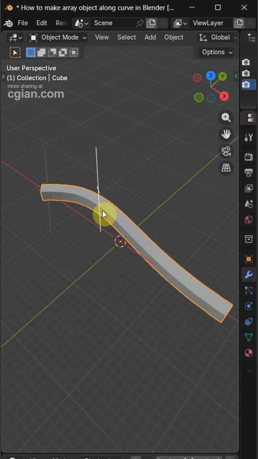Snap view to negative Z axis circle
Viewport: 258px width, 459px height.
click(x=211, y=98)
